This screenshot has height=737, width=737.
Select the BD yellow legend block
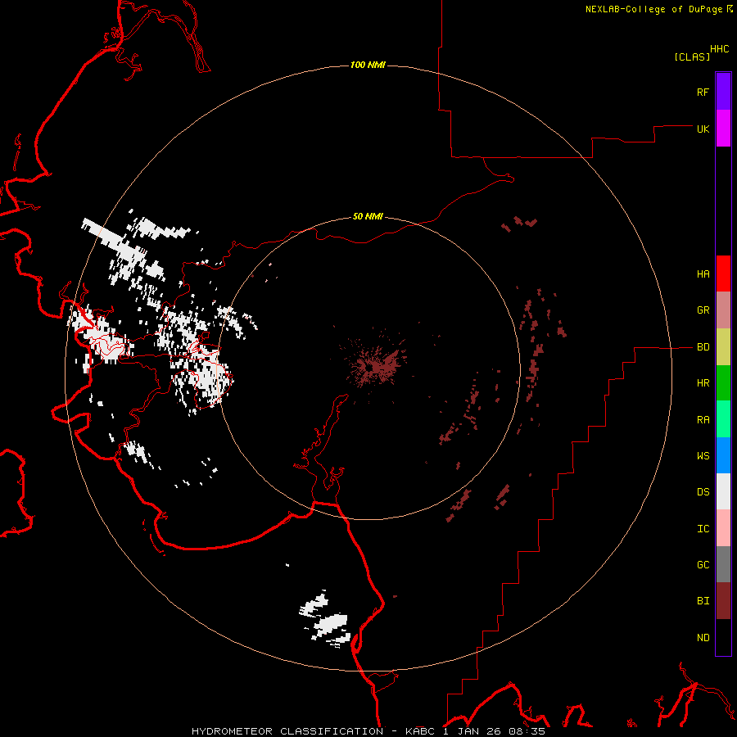point(723,346)
